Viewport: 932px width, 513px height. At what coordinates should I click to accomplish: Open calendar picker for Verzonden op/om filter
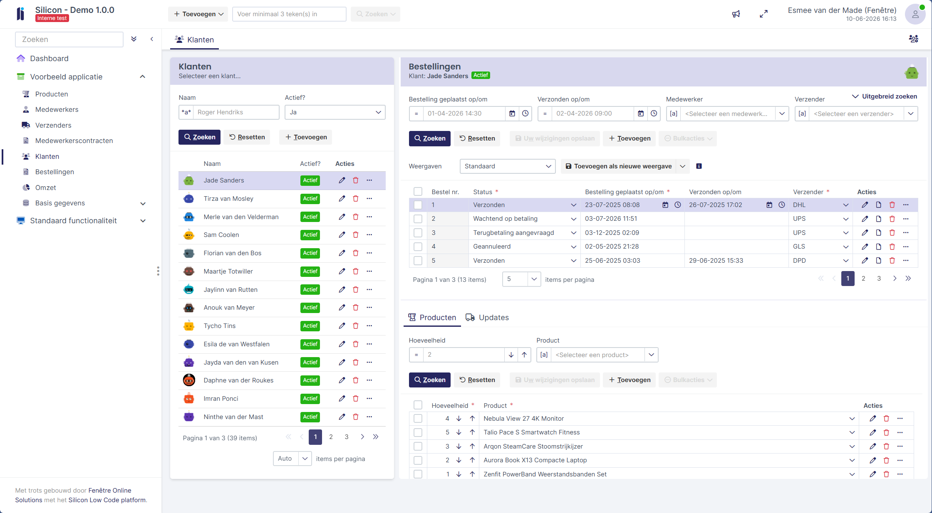(x=641, y=113)
